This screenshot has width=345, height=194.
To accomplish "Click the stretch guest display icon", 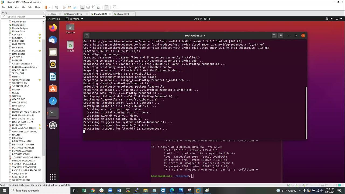I will [114, 7].
